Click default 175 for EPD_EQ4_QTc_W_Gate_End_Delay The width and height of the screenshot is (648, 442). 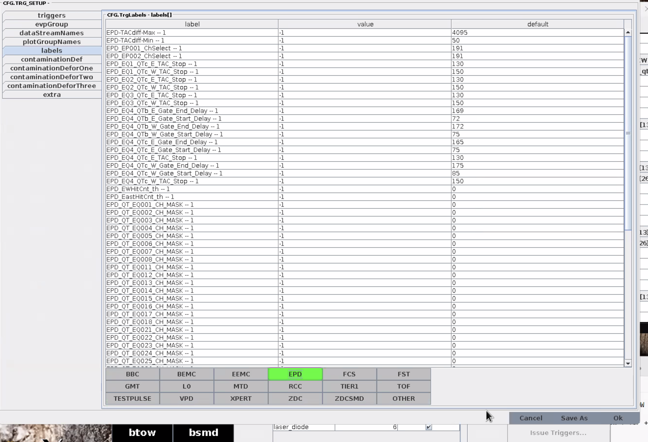tap(538, 165)
